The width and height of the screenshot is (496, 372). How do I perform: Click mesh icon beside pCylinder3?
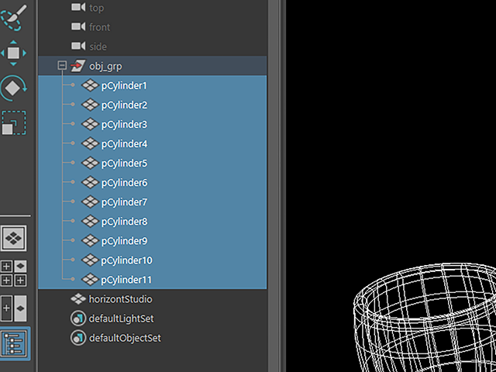pos(90,124)
